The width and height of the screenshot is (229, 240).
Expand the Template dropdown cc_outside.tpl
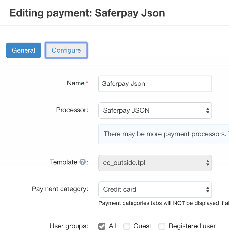155,163
